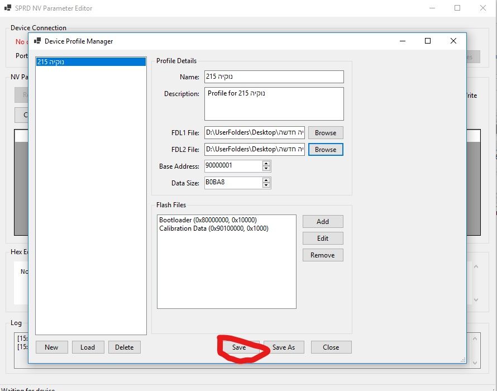
Task: Decrease Data Size with down arrow
Action: click(266, 185)
